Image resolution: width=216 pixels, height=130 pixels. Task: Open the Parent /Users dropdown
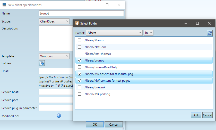pos(114,33)
